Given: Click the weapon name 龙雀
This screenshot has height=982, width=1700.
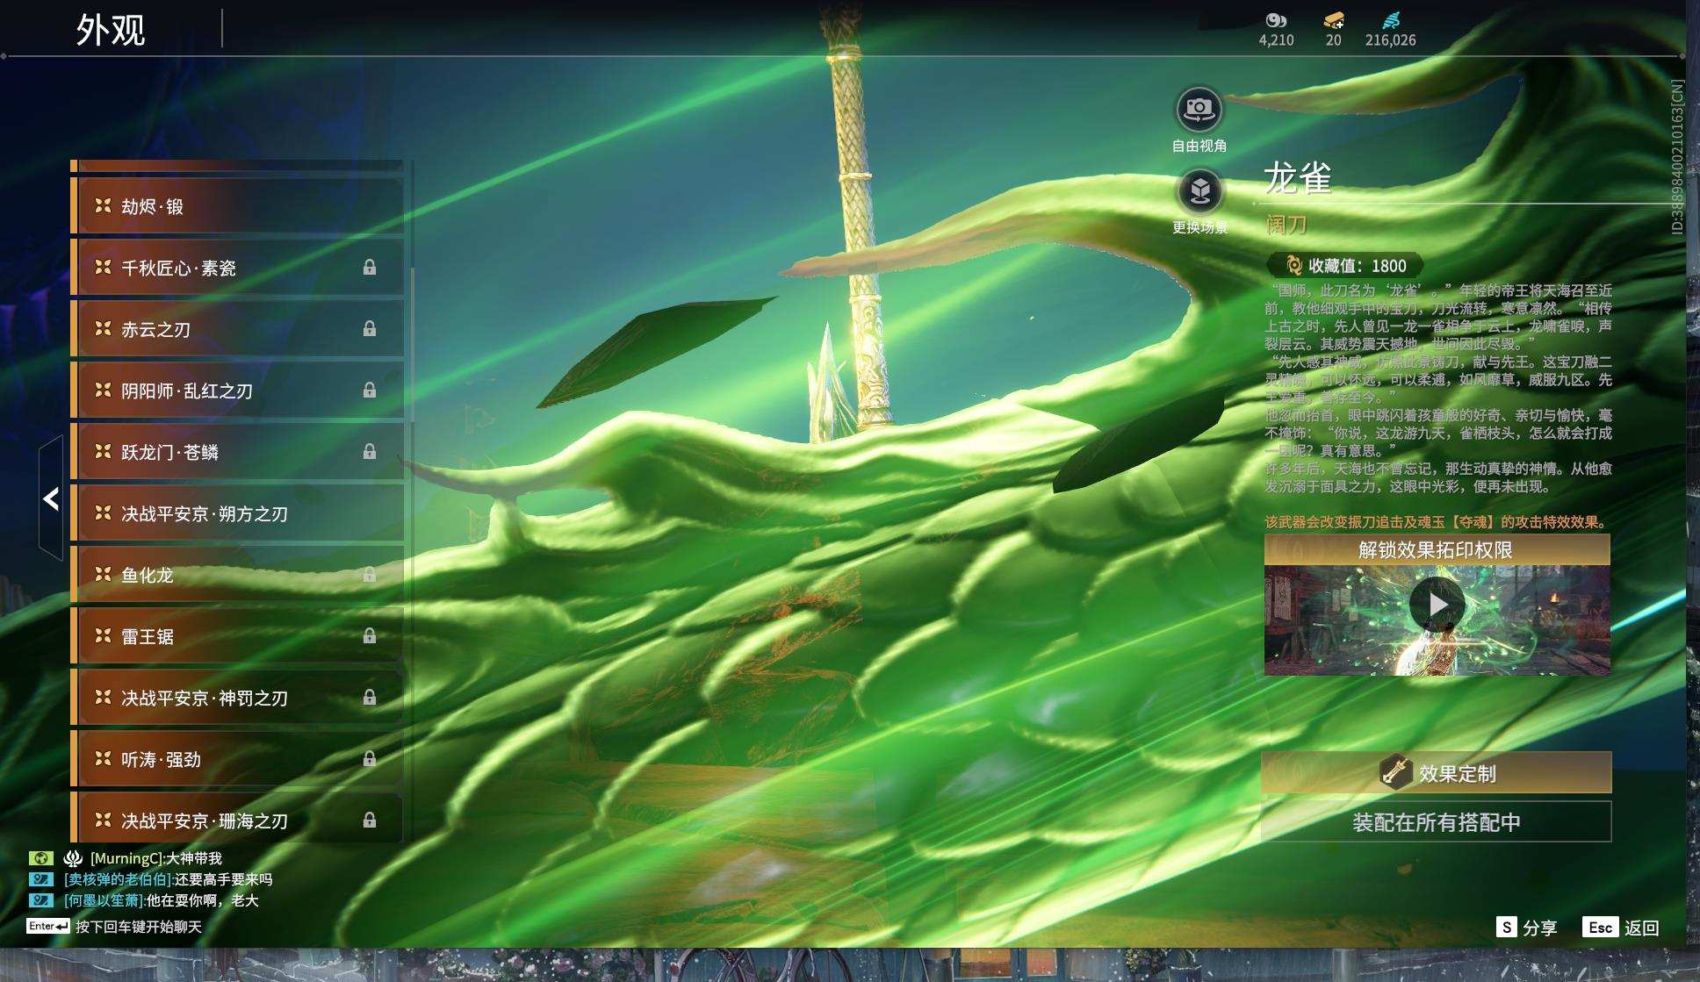Looking at the screenshot, I should pos(1298,178).
